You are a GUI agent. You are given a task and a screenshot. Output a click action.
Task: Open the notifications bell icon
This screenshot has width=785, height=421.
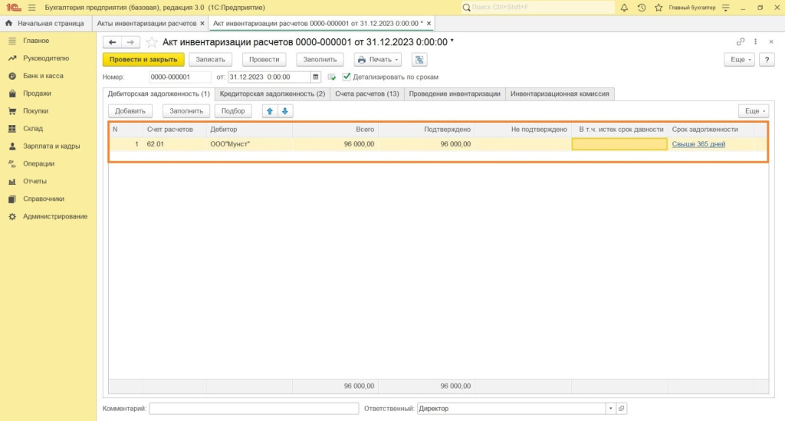tap(624, 7)
